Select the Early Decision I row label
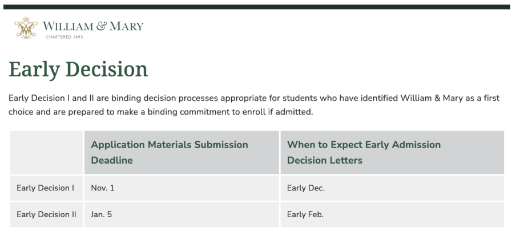516x236 pixels. click(46, 188)
